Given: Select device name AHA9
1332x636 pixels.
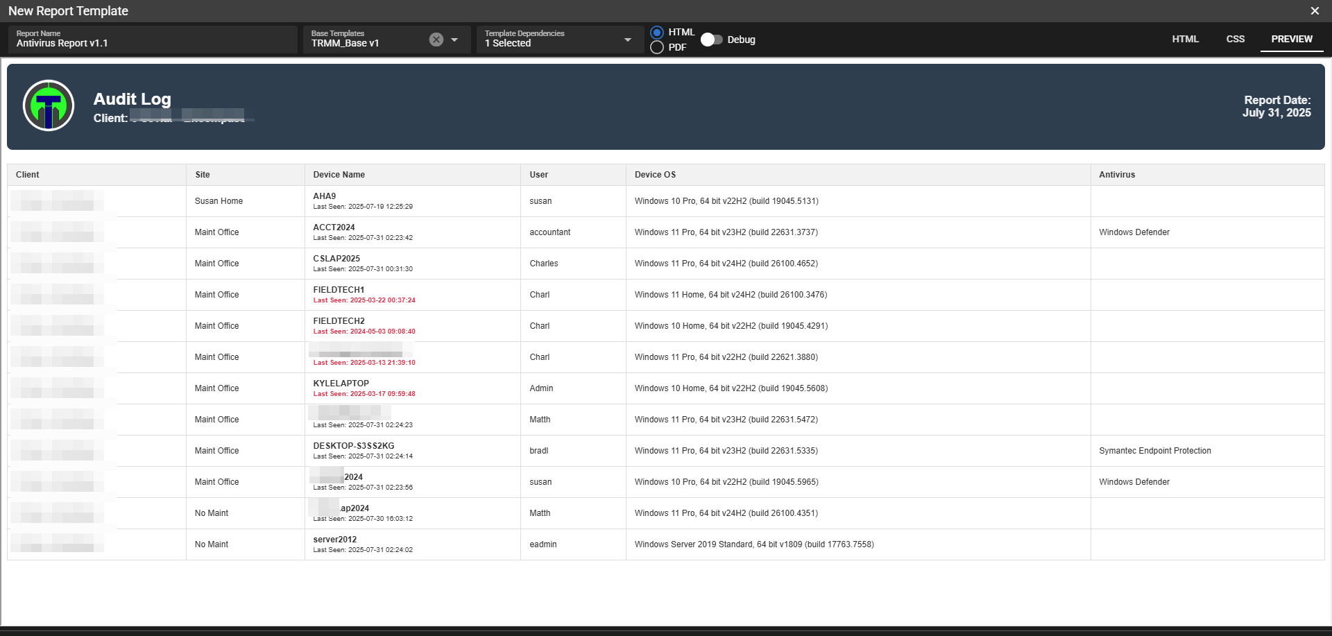Looking at the screenshot, I should (x=324, y=196).
